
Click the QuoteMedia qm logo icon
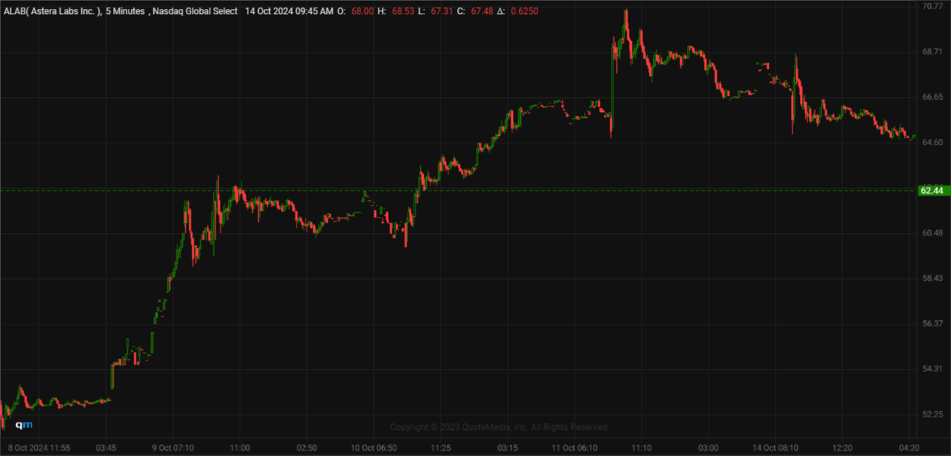coord(25,425)
